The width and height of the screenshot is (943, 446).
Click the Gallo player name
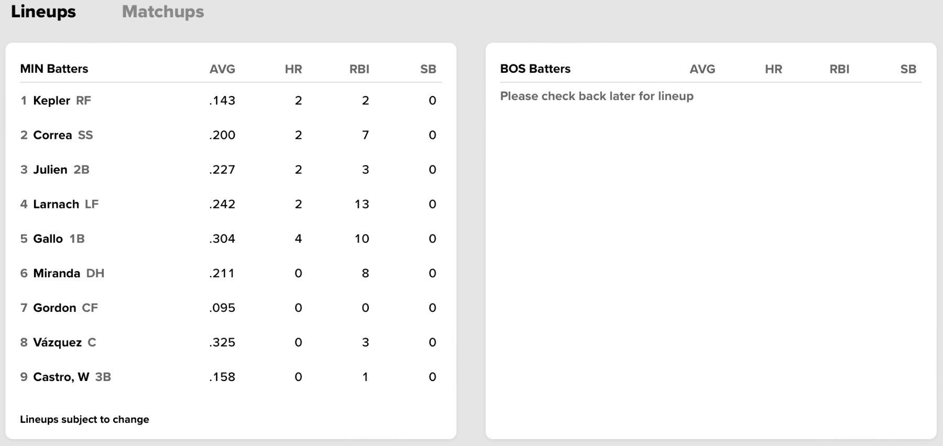tap(48, 239)
